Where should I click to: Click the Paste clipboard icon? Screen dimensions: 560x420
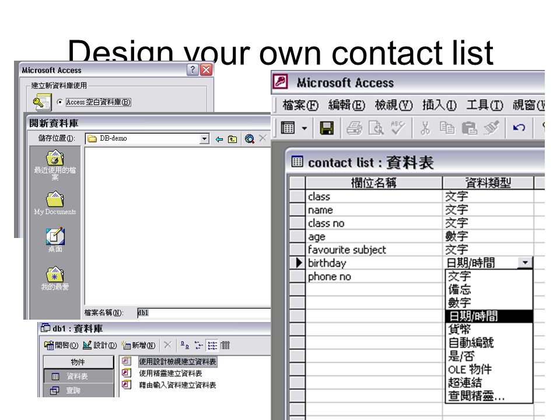pyautogui.click(x=469, y=128)
